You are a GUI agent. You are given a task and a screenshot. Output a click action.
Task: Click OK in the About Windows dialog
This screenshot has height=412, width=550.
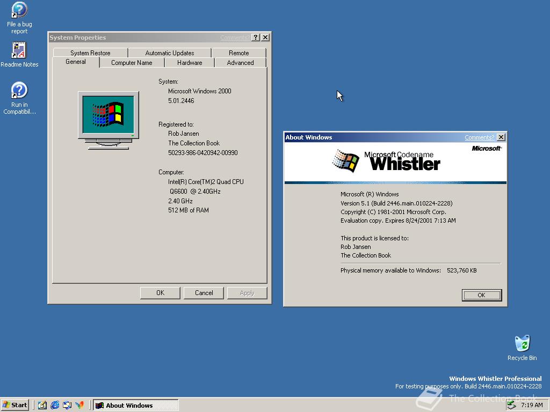[x=482, y=295]
